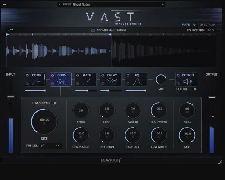Toggle the COMP module power icon
Viewport: 225px width, 180px height.
click(27, 75)
